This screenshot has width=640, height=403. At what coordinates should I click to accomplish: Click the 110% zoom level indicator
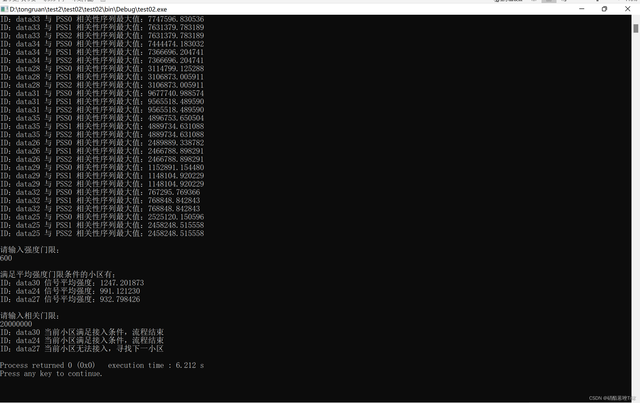click(631, 1)
